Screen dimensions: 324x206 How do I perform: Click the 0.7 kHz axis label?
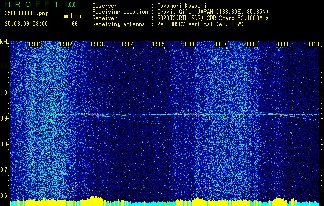[x=4, y=170]
